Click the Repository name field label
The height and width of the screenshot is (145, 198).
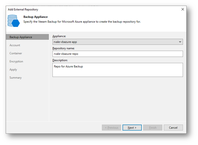63,48
